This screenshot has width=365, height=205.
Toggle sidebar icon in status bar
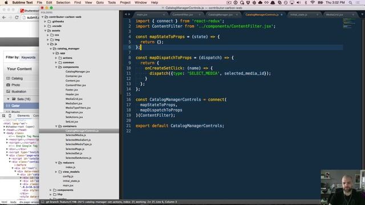click(43, 202)
